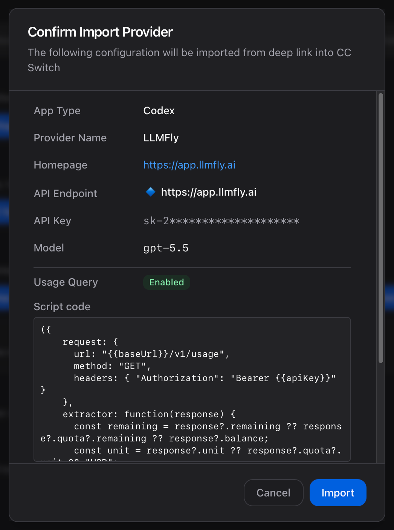Click the Import button
The image size is (394, 530).
coord(338,493)
